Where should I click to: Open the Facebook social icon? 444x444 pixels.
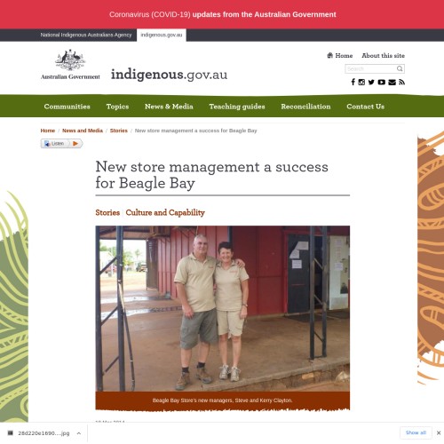coord(353,82)
